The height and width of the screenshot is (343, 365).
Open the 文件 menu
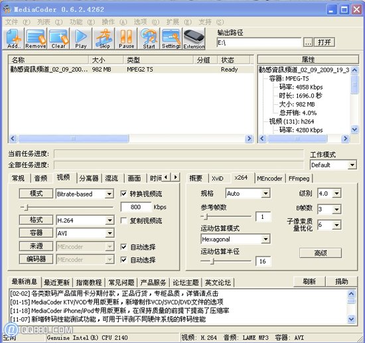(18, 22)
